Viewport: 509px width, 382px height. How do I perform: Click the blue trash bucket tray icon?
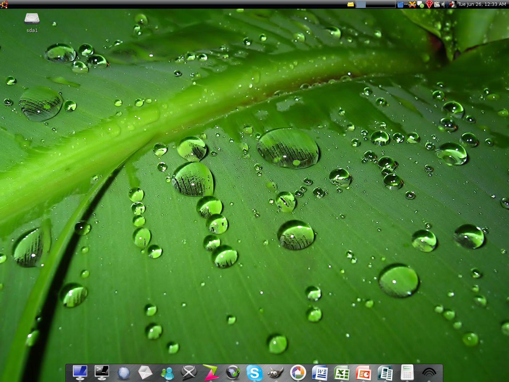[x=400, y=4]
